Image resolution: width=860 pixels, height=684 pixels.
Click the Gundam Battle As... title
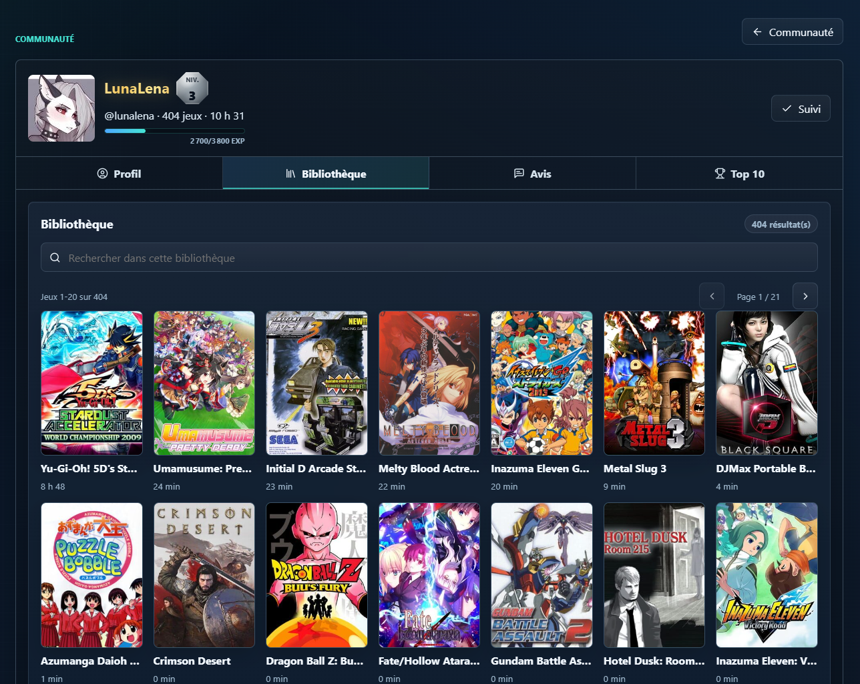pos(541,661)
